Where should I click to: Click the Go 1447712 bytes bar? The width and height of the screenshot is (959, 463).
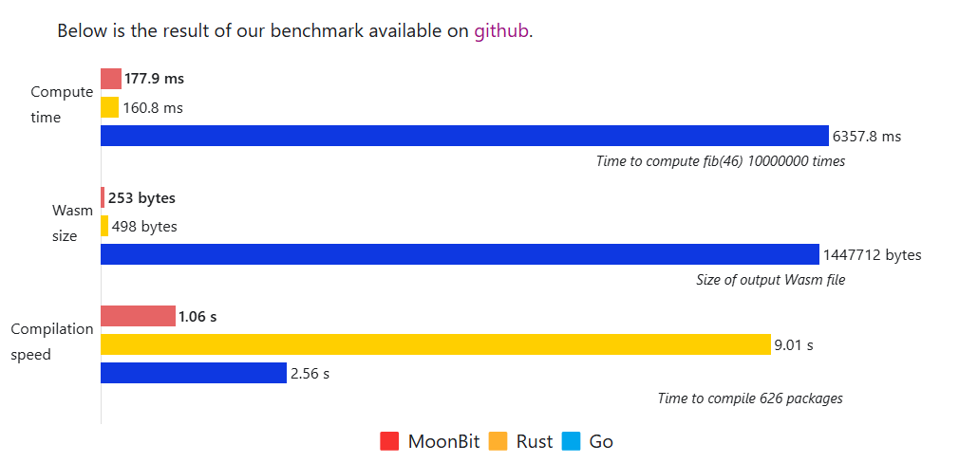point(460,254)
